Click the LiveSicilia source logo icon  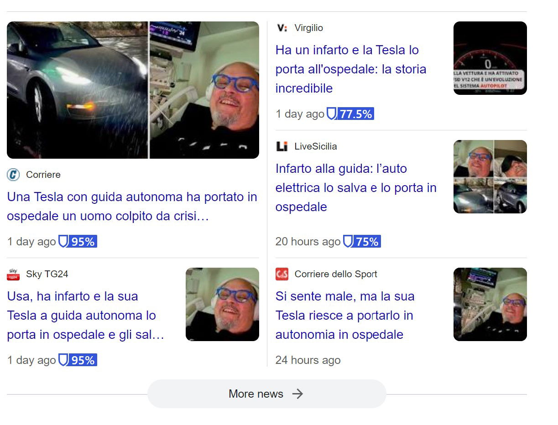(x=282, y=146)
